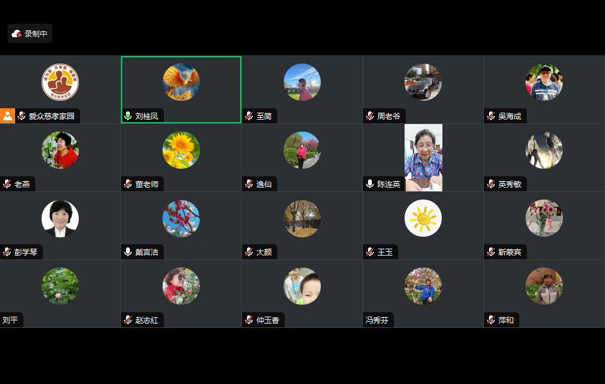The height and width of the screenshot is (384, 605).
Task: Click the muted mic icon beside 王玉
Action: point(370,252)
